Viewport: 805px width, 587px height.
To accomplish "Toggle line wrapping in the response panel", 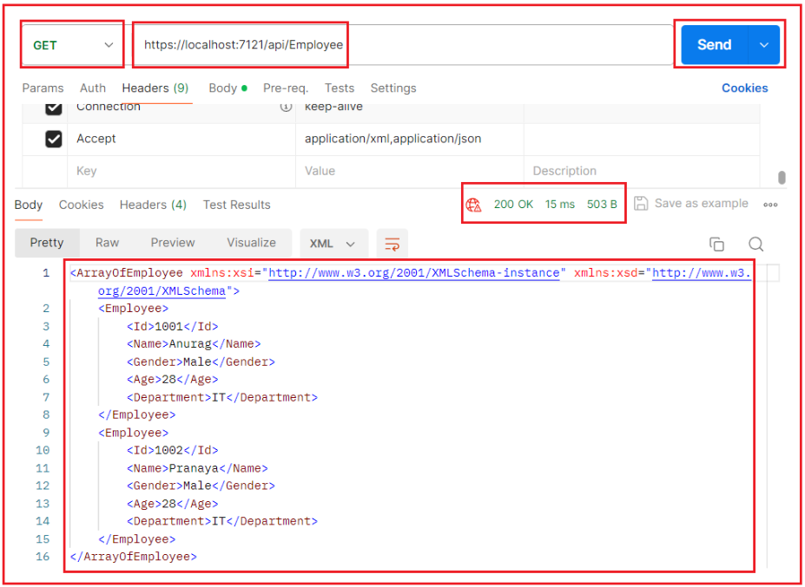I will click(392, 245).
